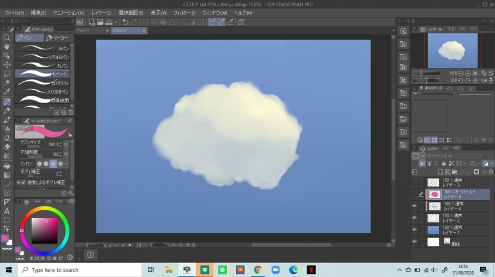The width and height of the screenshot is (495, 277).
Task: Open the ファイル(F) menu
Action: 14,13
